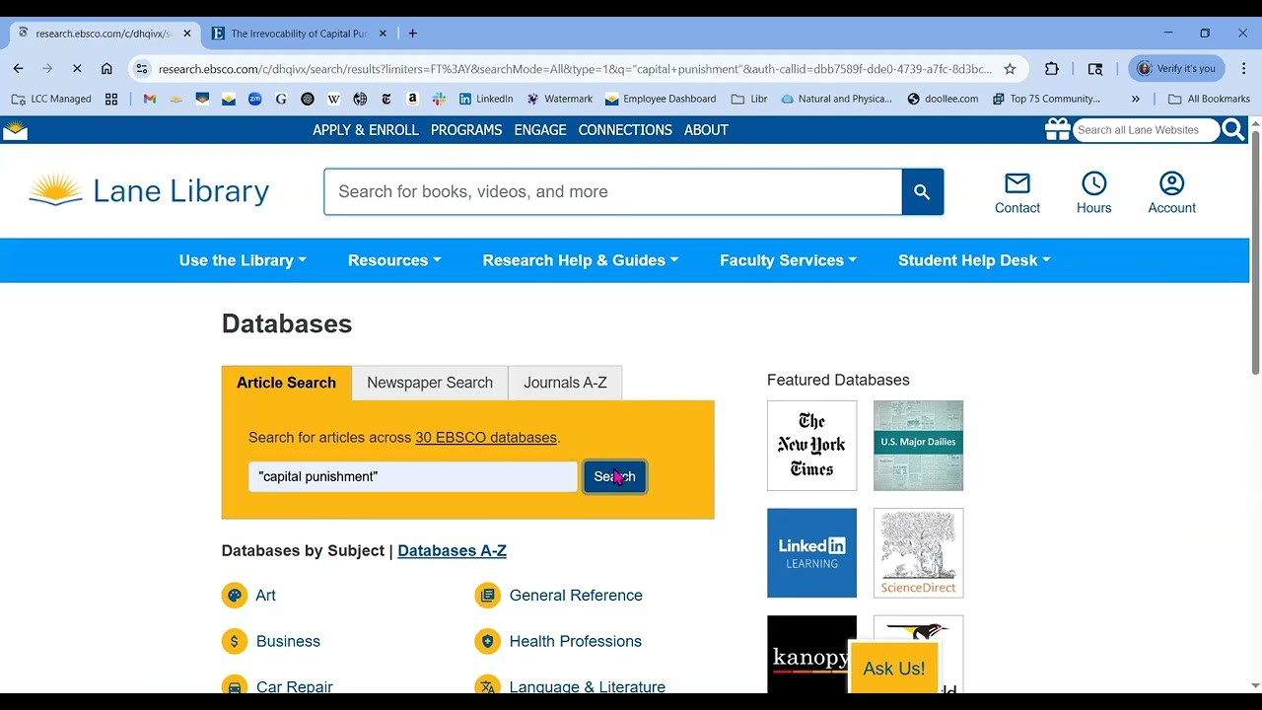Open the Slack bookmark icon

(x=439, y=99)
